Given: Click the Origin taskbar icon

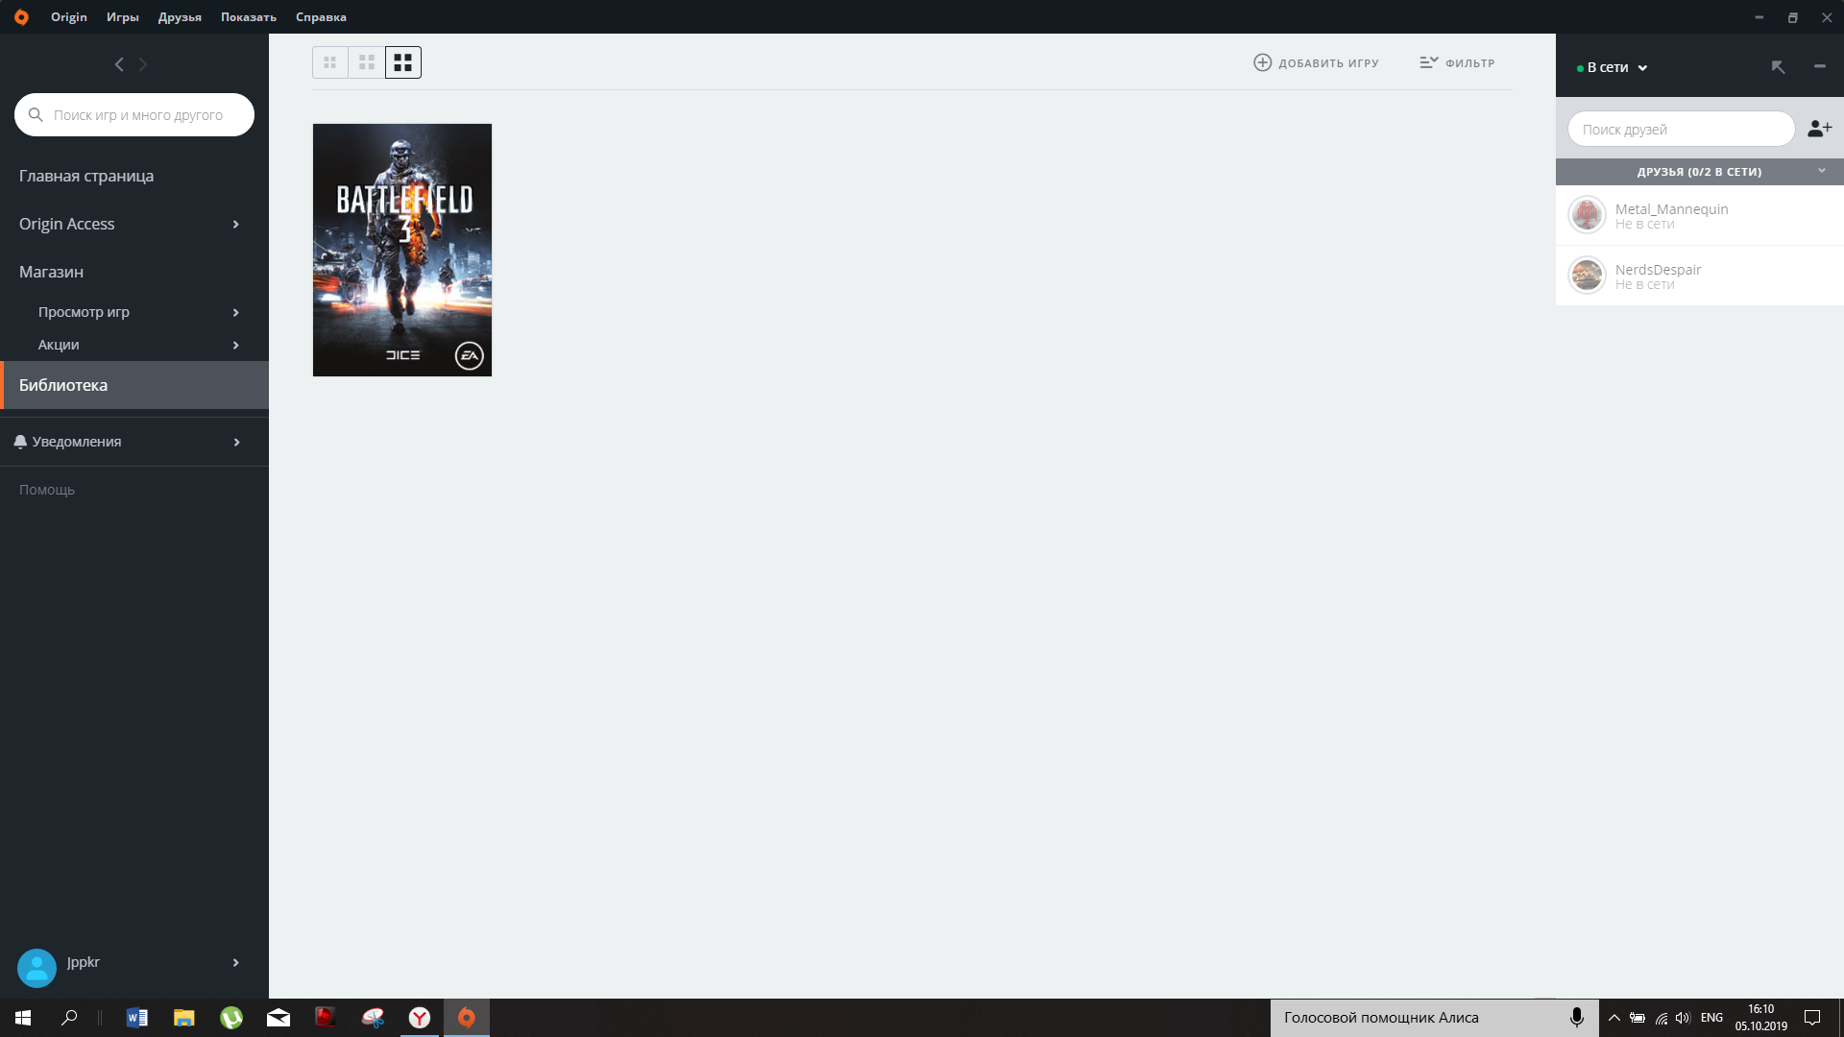Looking at the screenshot, I should click(467, 1018).
